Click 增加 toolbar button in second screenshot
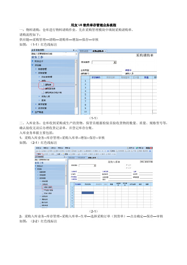Viewport: 187px width, 265px height. 39,154
